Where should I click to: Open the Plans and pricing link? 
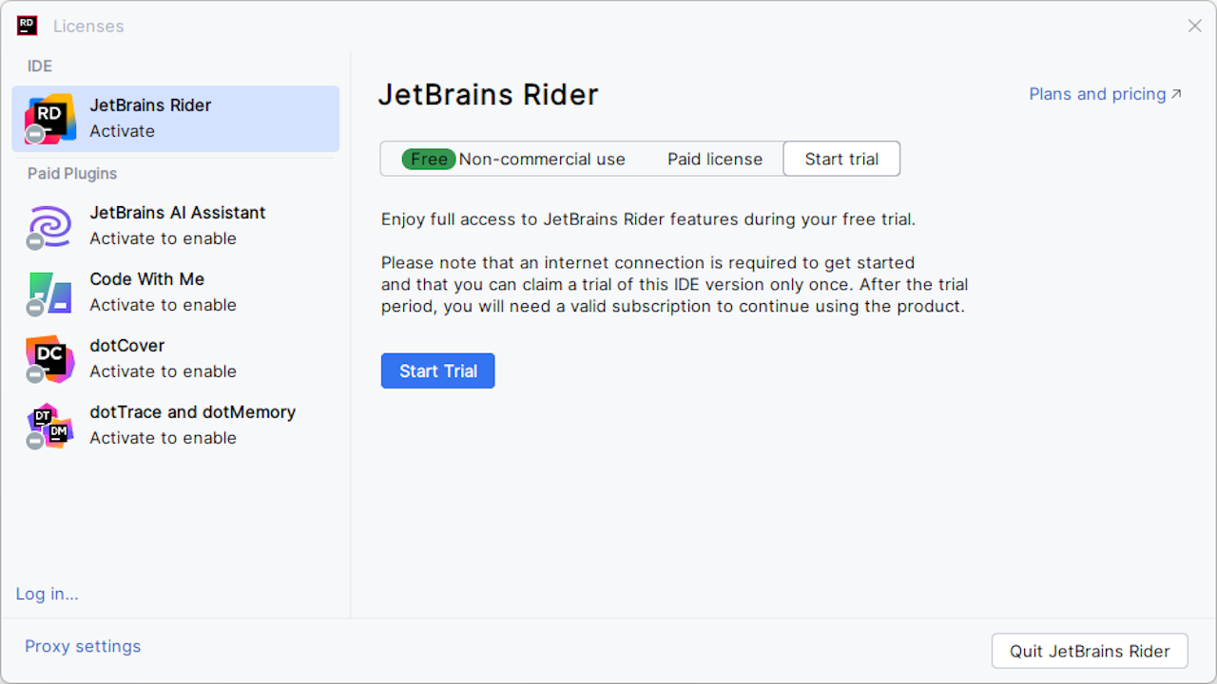1096,93
